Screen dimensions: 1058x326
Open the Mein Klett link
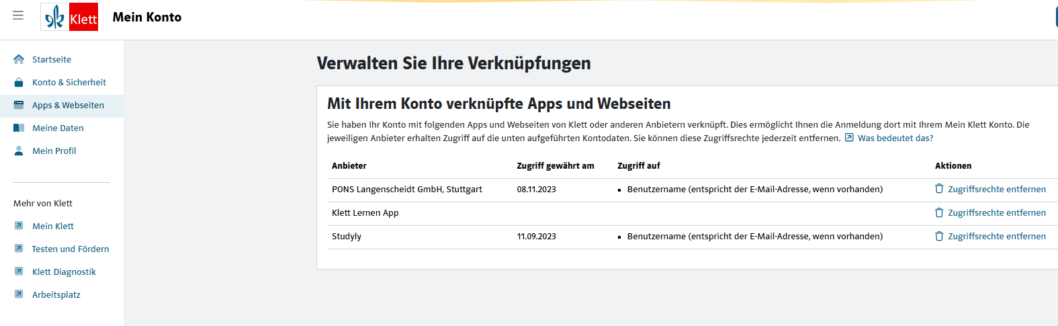point(53,226)
